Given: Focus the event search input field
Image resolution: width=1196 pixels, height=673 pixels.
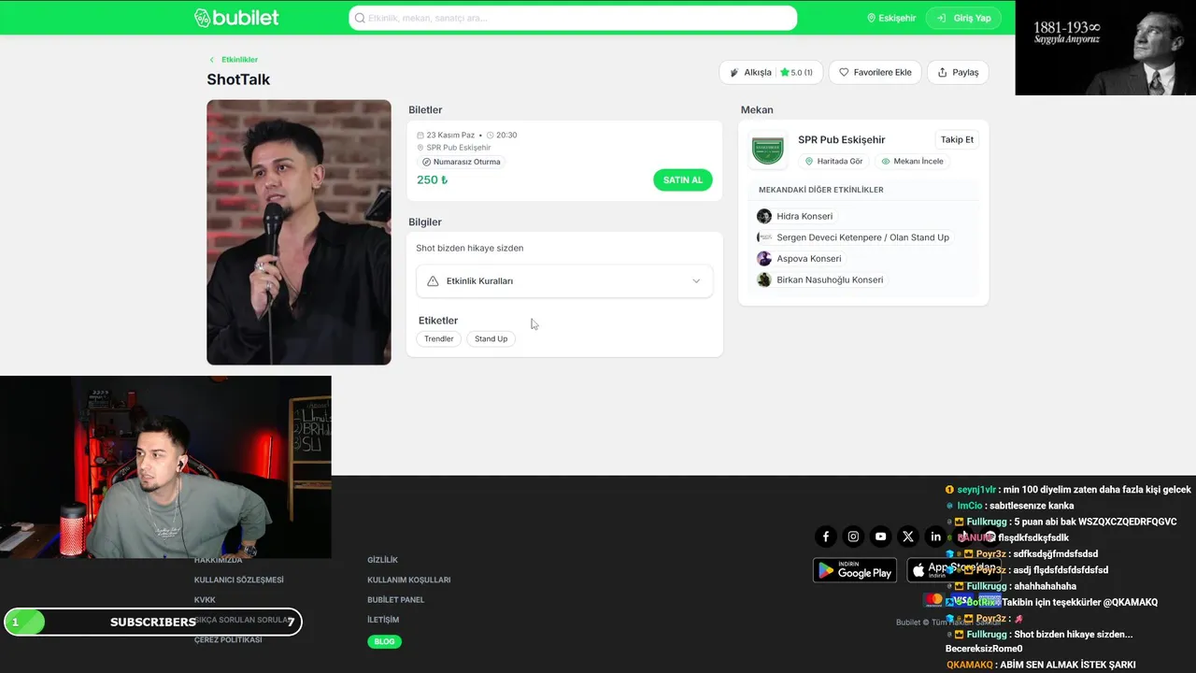Looking at the screenshot, I should pos(573,18).
